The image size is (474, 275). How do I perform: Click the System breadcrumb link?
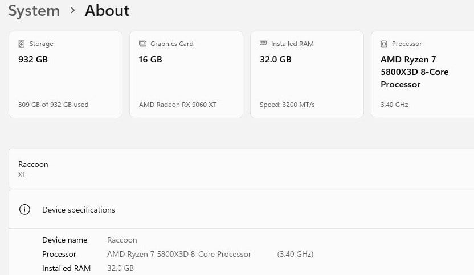34,11
